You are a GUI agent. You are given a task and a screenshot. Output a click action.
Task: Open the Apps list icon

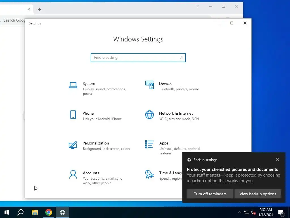(150, 144)
